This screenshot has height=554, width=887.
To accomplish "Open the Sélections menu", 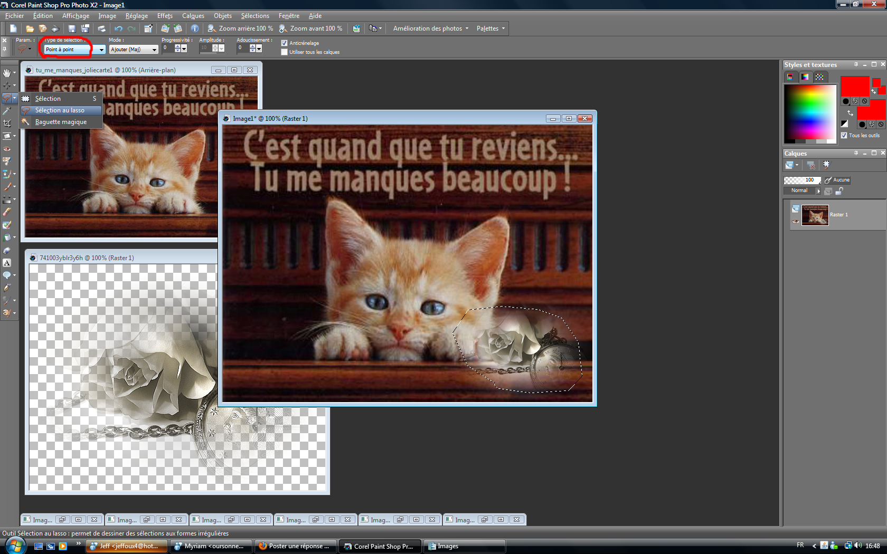I will coord(255,16).
